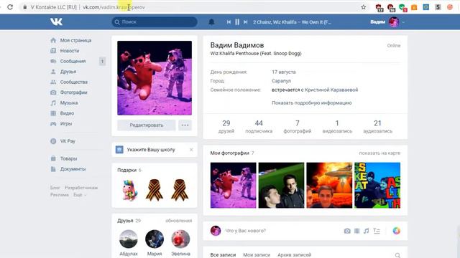
Task: Open the header profile avatar
Action: tap(394, 22)
